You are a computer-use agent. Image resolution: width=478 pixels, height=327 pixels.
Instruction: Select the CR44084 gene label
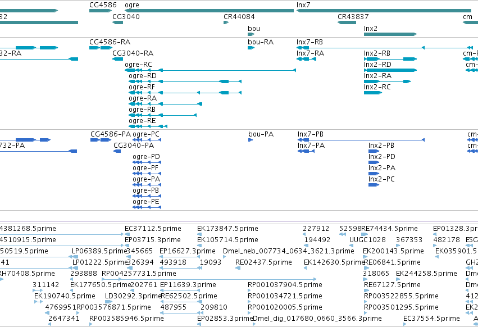[239, 17]
